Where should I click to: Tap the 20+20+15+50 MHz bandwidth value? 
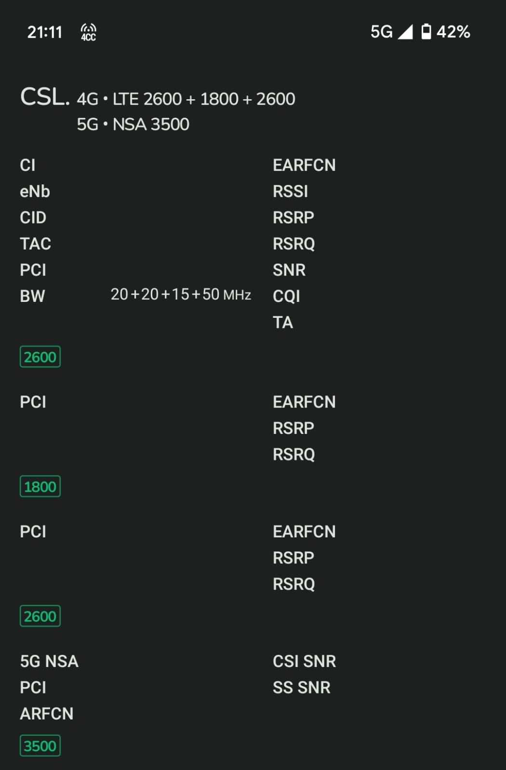[x=181, y=294]
